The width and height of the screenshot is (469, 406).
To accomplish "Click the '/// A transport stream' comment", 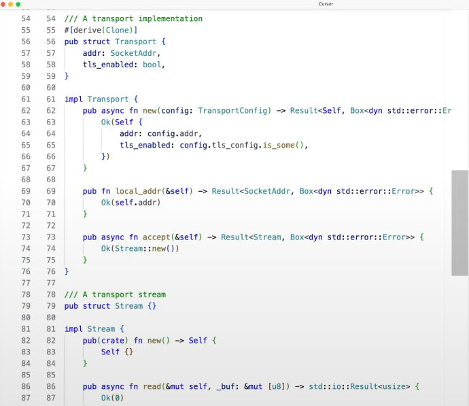I will (x=115, y=294).
